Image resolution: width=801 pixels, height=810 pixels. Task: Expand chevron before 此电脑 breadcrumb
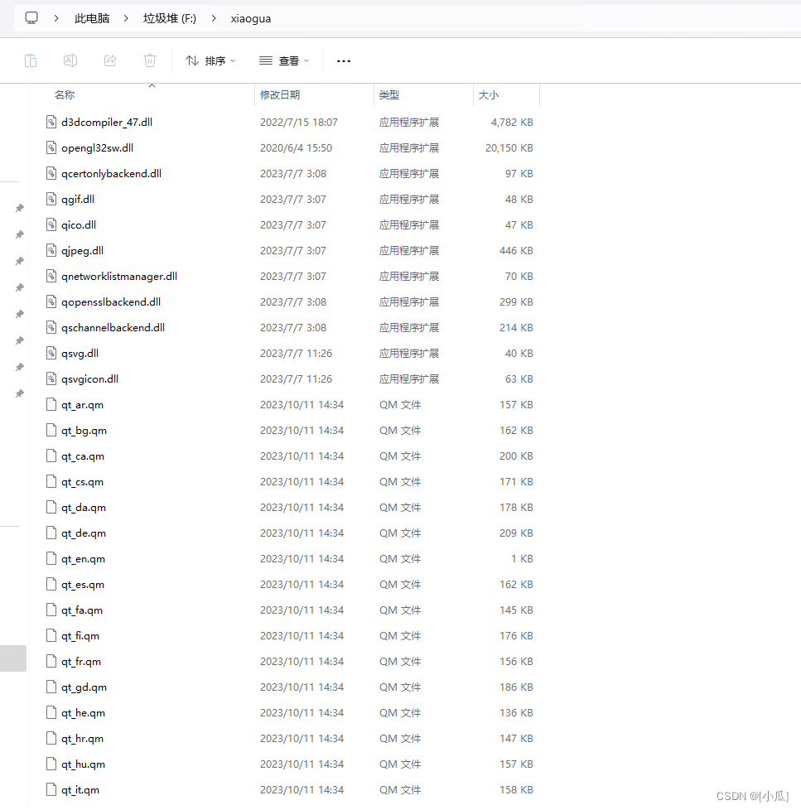(56, 18)
